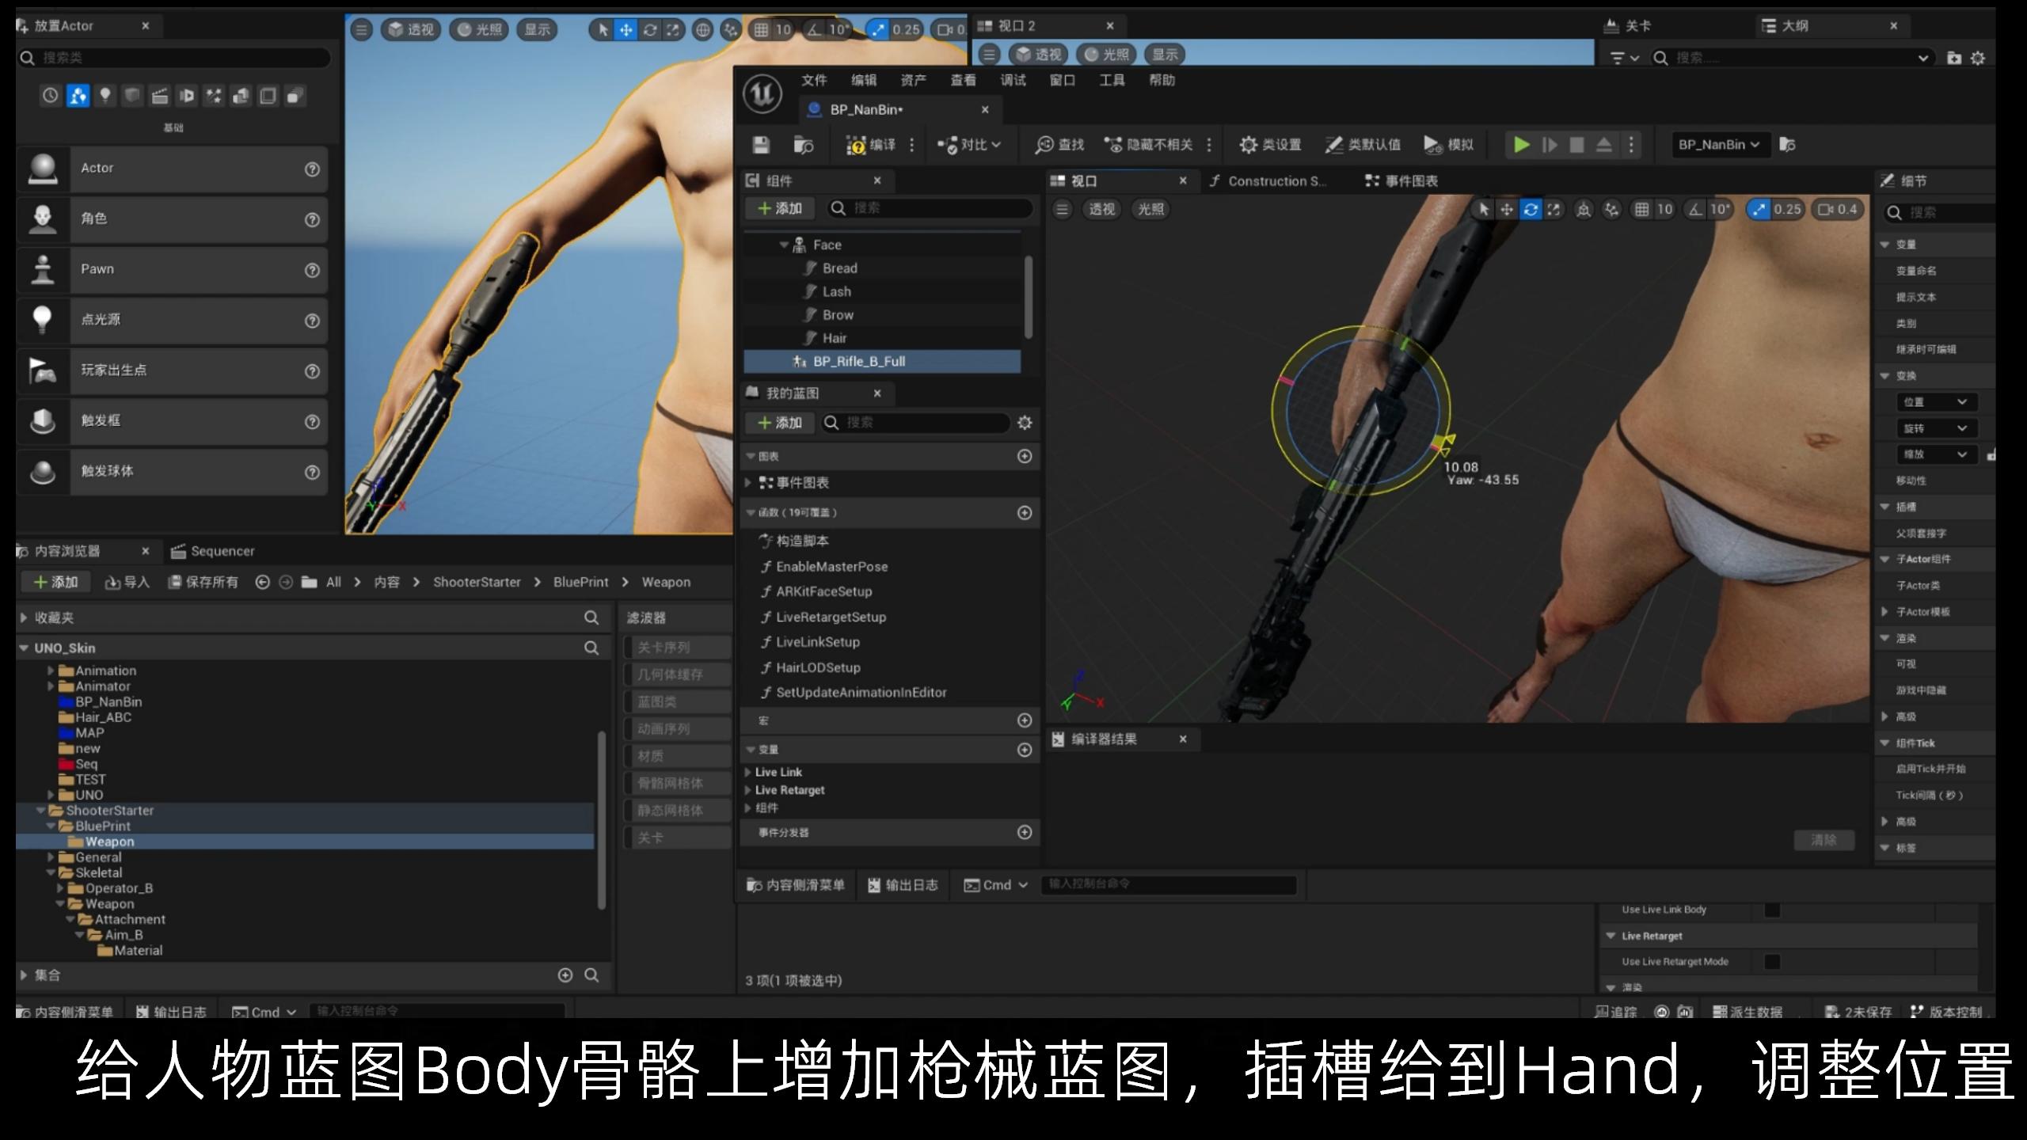Screen dimensions: 2027x1140
Task: Open the 调试 menu
Action: coord(1013,80)
